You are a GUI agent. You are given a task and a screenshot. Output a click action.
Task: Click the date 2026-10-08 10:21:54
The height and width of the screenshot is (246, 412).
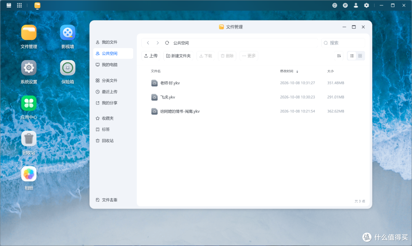[x=298, y=111]
